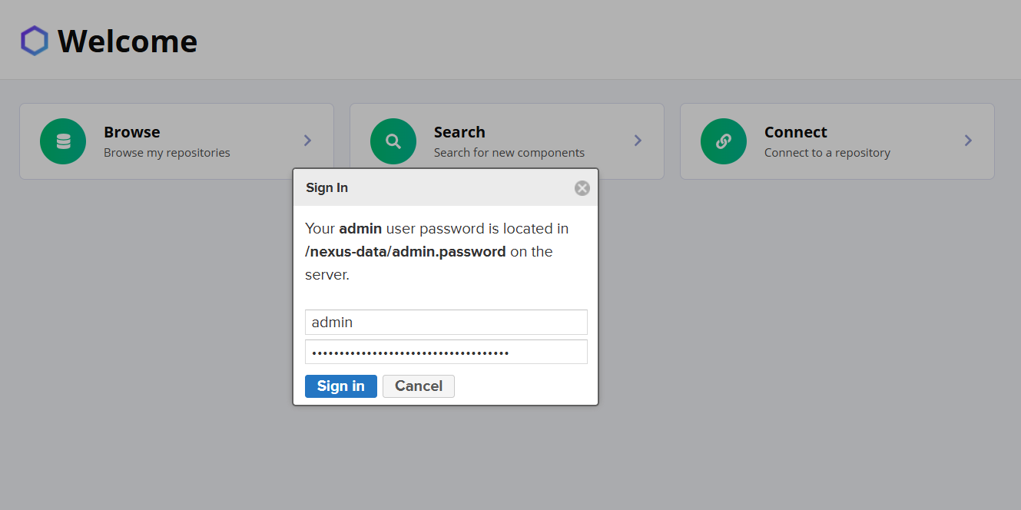The height and width of the screenshot is (510, 1021).
Task: Open the Search card title
Action: click(x=459, y=132)
